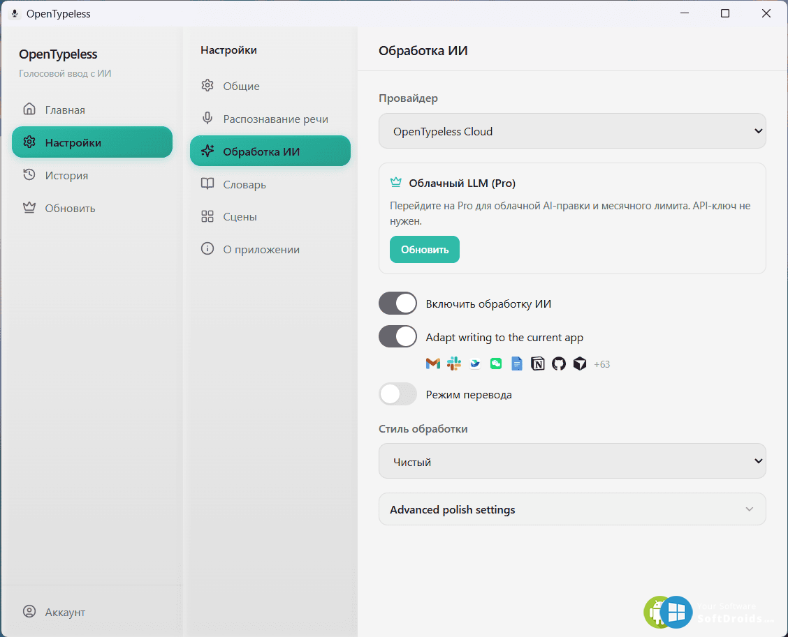Screen dimensions: 788x637
Task: Click the green WeChat app icon
Action: point(496,364)
